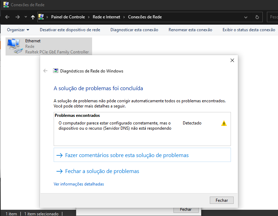Click the Fechar button in diagnostics dialog

click(222, 200)
